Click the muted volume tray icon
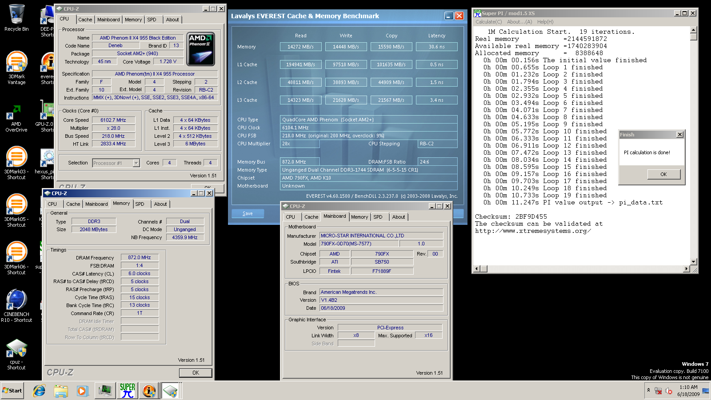Viewport: 711px width, 400px height. coord(669,391)
